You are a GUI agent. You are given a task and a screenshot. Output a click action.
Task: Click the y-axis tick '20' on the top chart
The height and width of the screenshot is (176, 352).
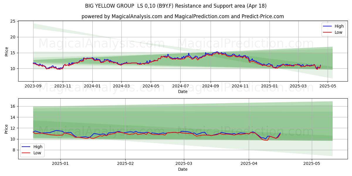(13, 37)
